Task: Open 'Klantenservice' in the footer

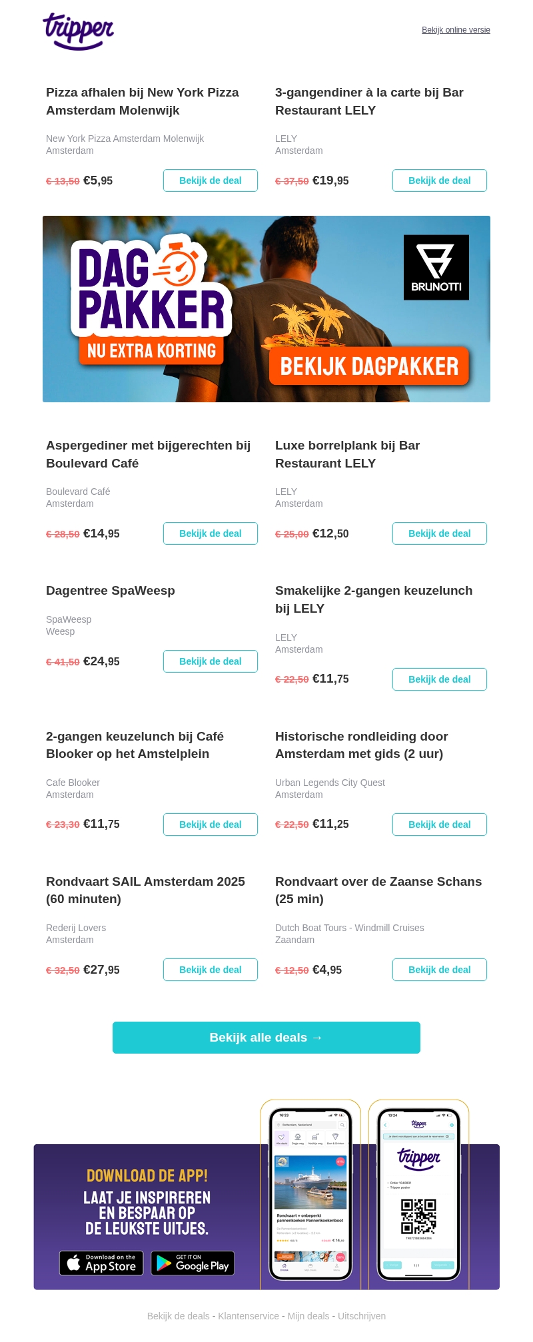Action: pos(249,1316)
